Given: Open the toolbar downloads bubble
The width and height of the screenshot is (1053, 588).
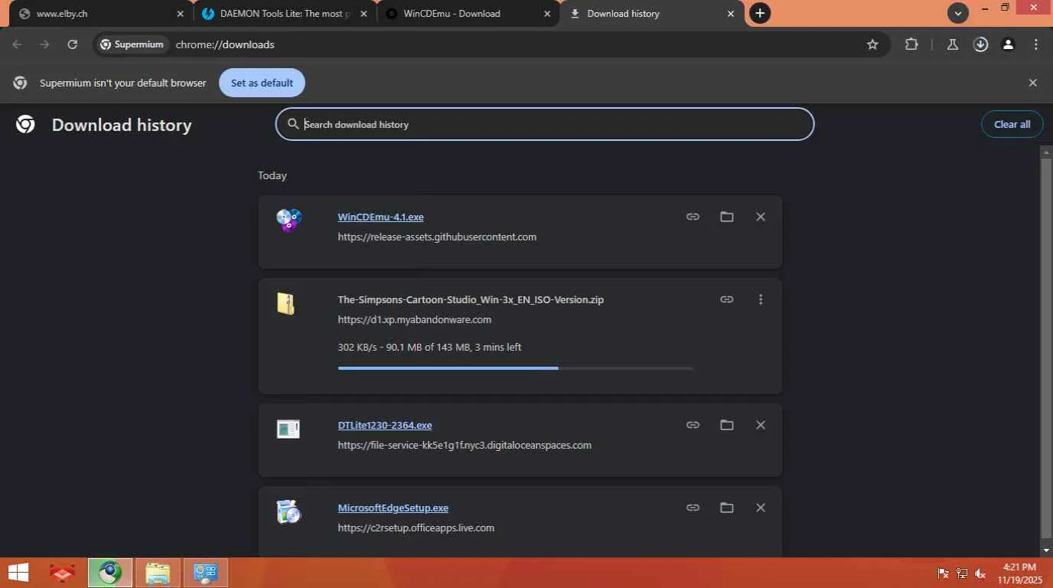Looking at the screenshot, I should click(980, 44).
